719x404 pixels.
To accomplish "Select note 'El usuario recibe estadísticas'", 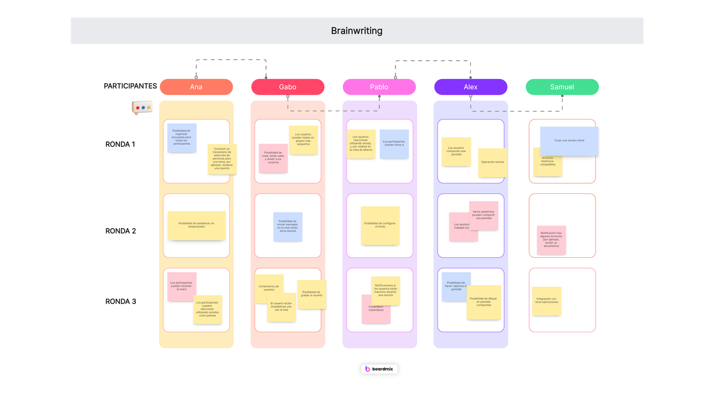I will [x=281, y=308].
